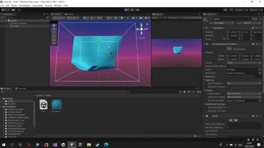Screen dimensions: 264x148
Task: Open the Component menu
Action: (x=38, y=5)
